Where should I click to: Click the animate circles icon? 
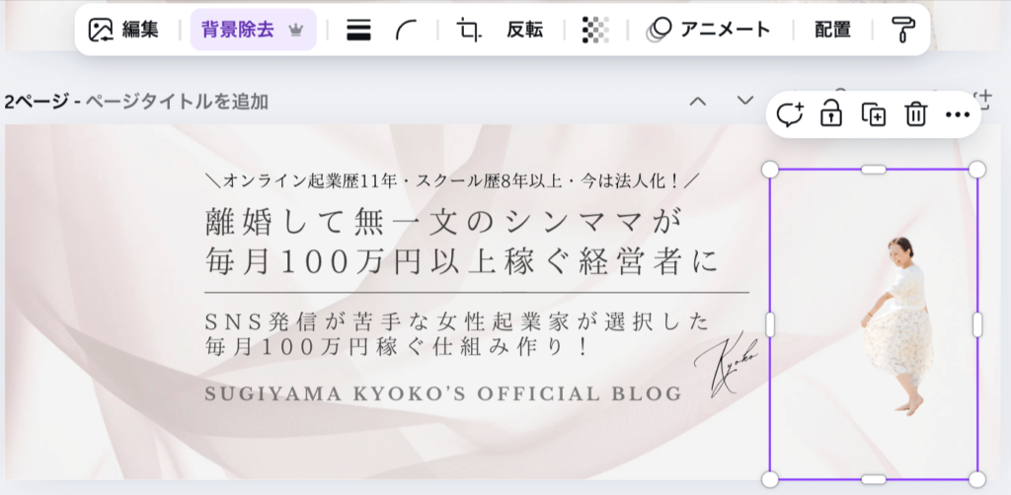pyautogui.click(x=659, y=30)
